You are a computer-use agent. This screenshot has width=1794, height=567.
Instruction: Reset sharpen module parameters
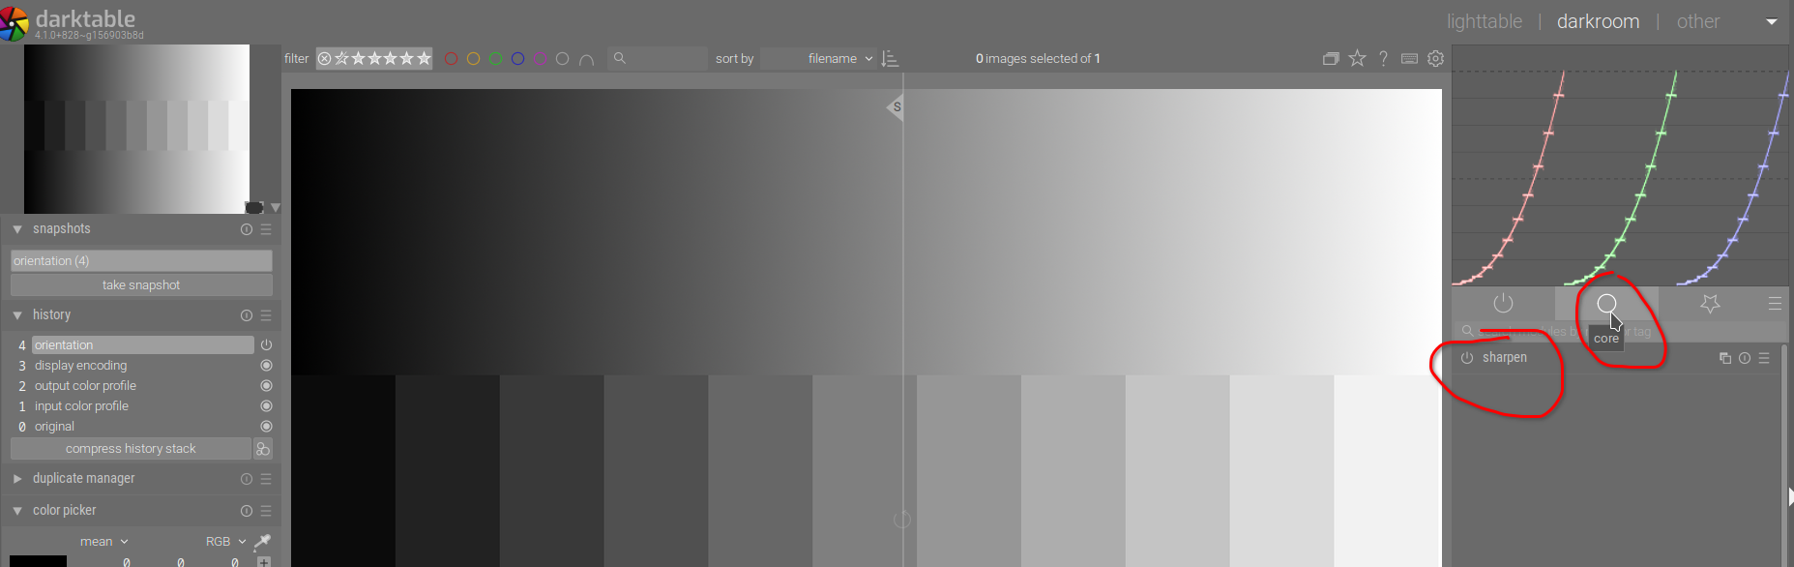click(x=1745, y=358)
